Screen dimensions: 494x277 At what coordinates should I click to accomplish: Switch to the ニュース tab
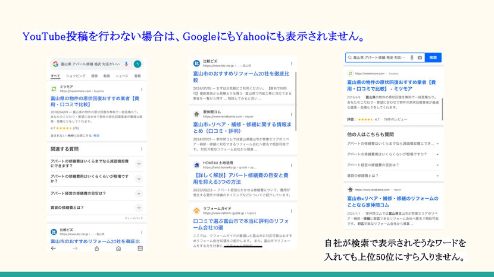pyautogui.click(x=122, y=76)
